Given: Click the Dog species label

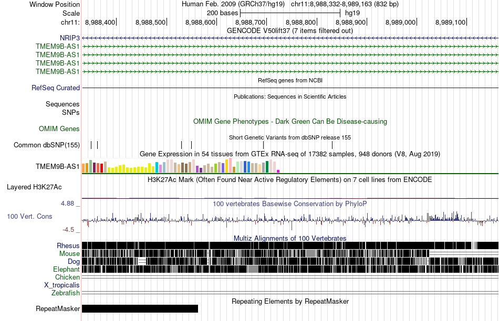Looking at the screenshot, I should pyautogui.click(x=74, y=261).
